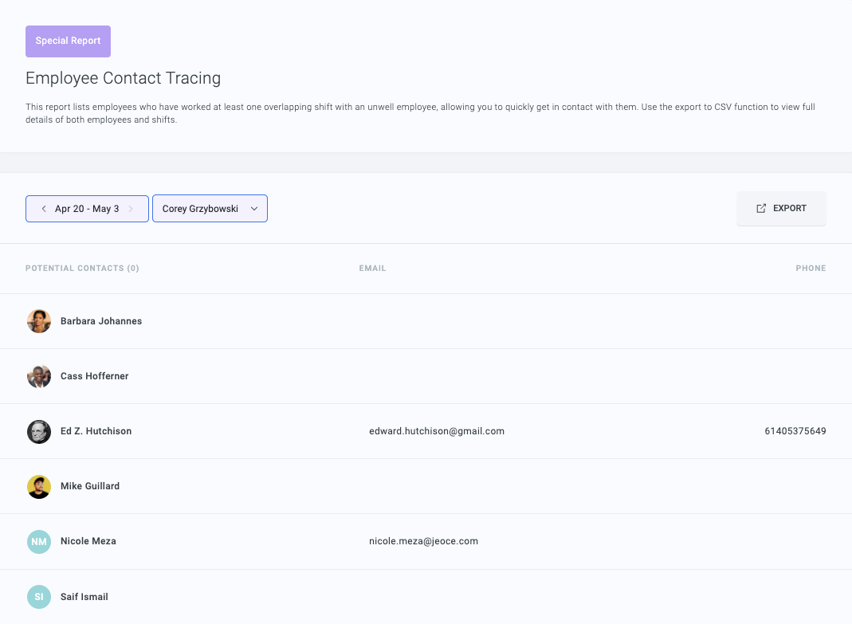Click nicole.meza@jeoce.com email address

coord(423,541)
